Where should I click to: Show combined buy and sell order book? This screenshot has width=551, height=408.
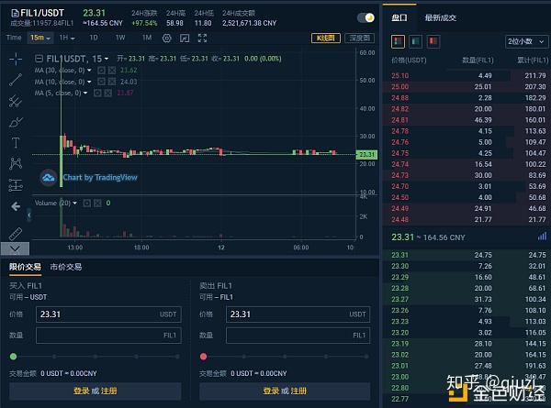pos(398,41)
